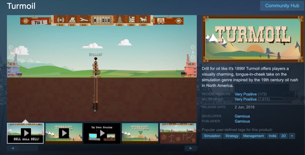
Task: Open the publisher Gamious link
Action: click(x=242, y=121)
